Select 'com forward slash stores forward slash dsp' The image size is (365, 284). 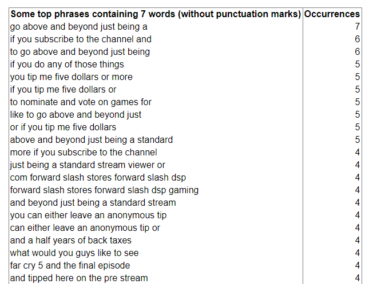pyautogui.click(x=98, y=177)
